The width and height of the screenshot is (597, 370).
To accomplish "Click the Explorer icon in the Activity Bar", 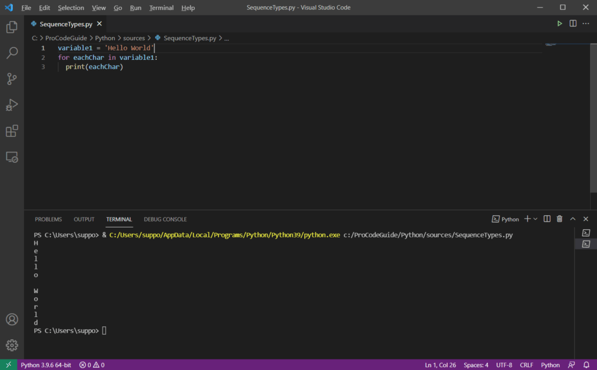I will [x=12, y=27].
